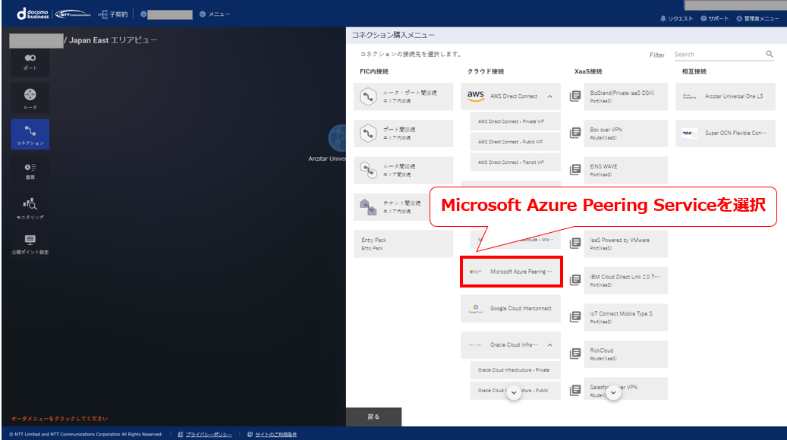Select AWS Direct Connect - Public VIF
This screenshot has width=787, height=440.
pyautogui.click(x=515, y=142)
